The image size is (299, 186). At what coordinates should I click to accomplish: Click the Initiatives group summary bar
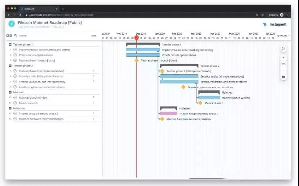point(169,108)
